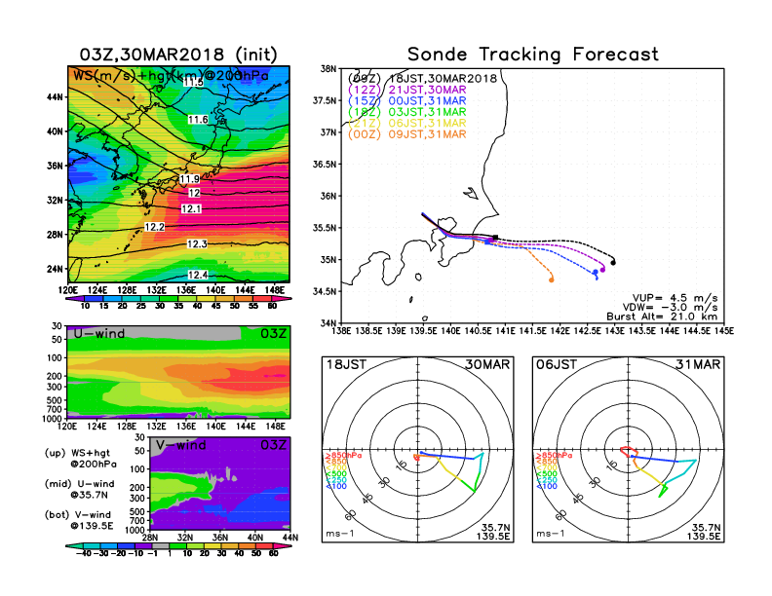The height and width of the screenshot is (596, 772).
Task: Click the 12.1 height contour label
Action: (x=191, y=209)
